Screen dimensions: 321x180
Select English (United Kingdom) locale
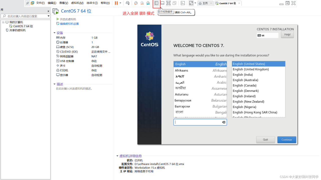coord(259,69)
